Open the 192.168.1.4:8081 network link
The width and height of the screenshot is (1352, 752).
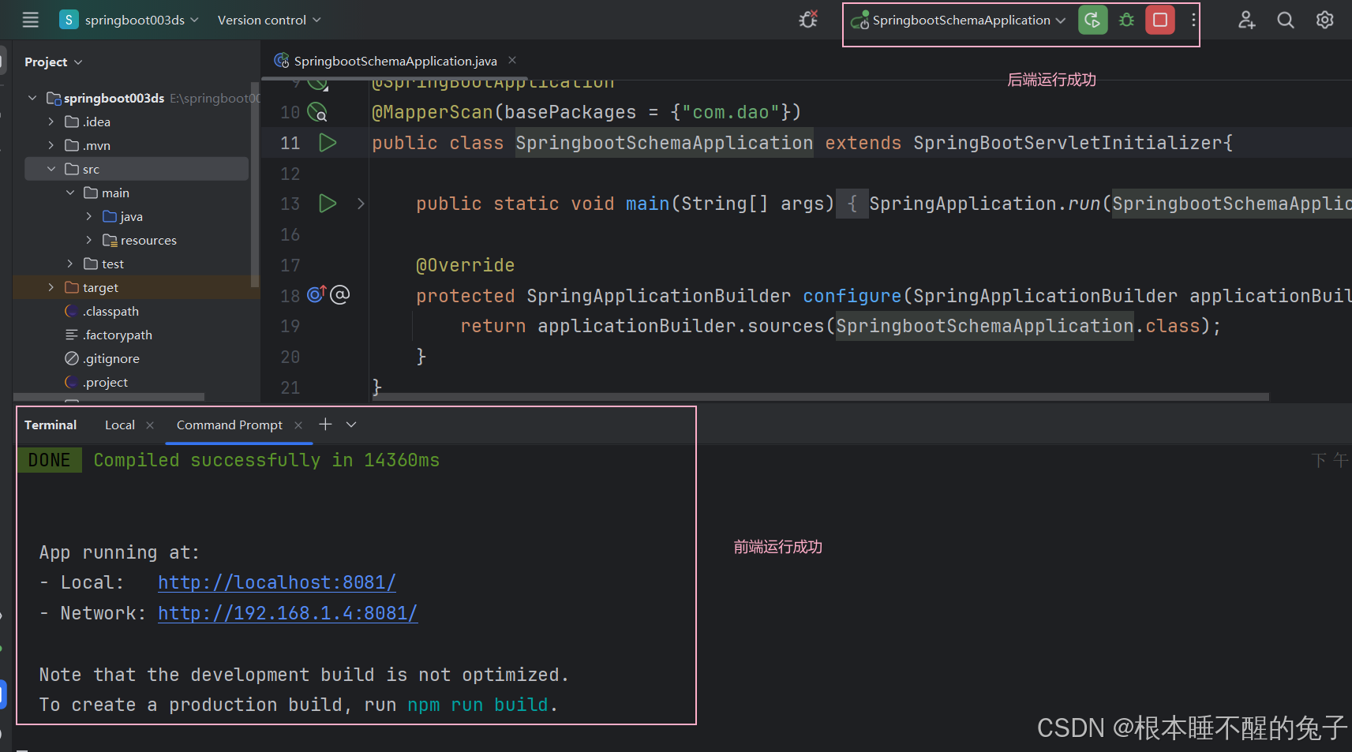click(x=287, y=613)
